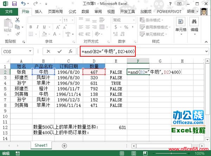Image resolution: width=211 pixels, height=156 pixels.
Task: Open the 文件 File tab
Action: [9, 12]
